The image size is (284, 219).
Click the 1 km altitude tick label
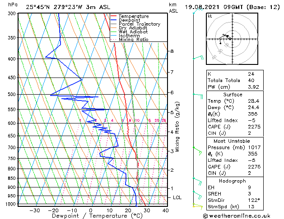click(x=172, y=188)
